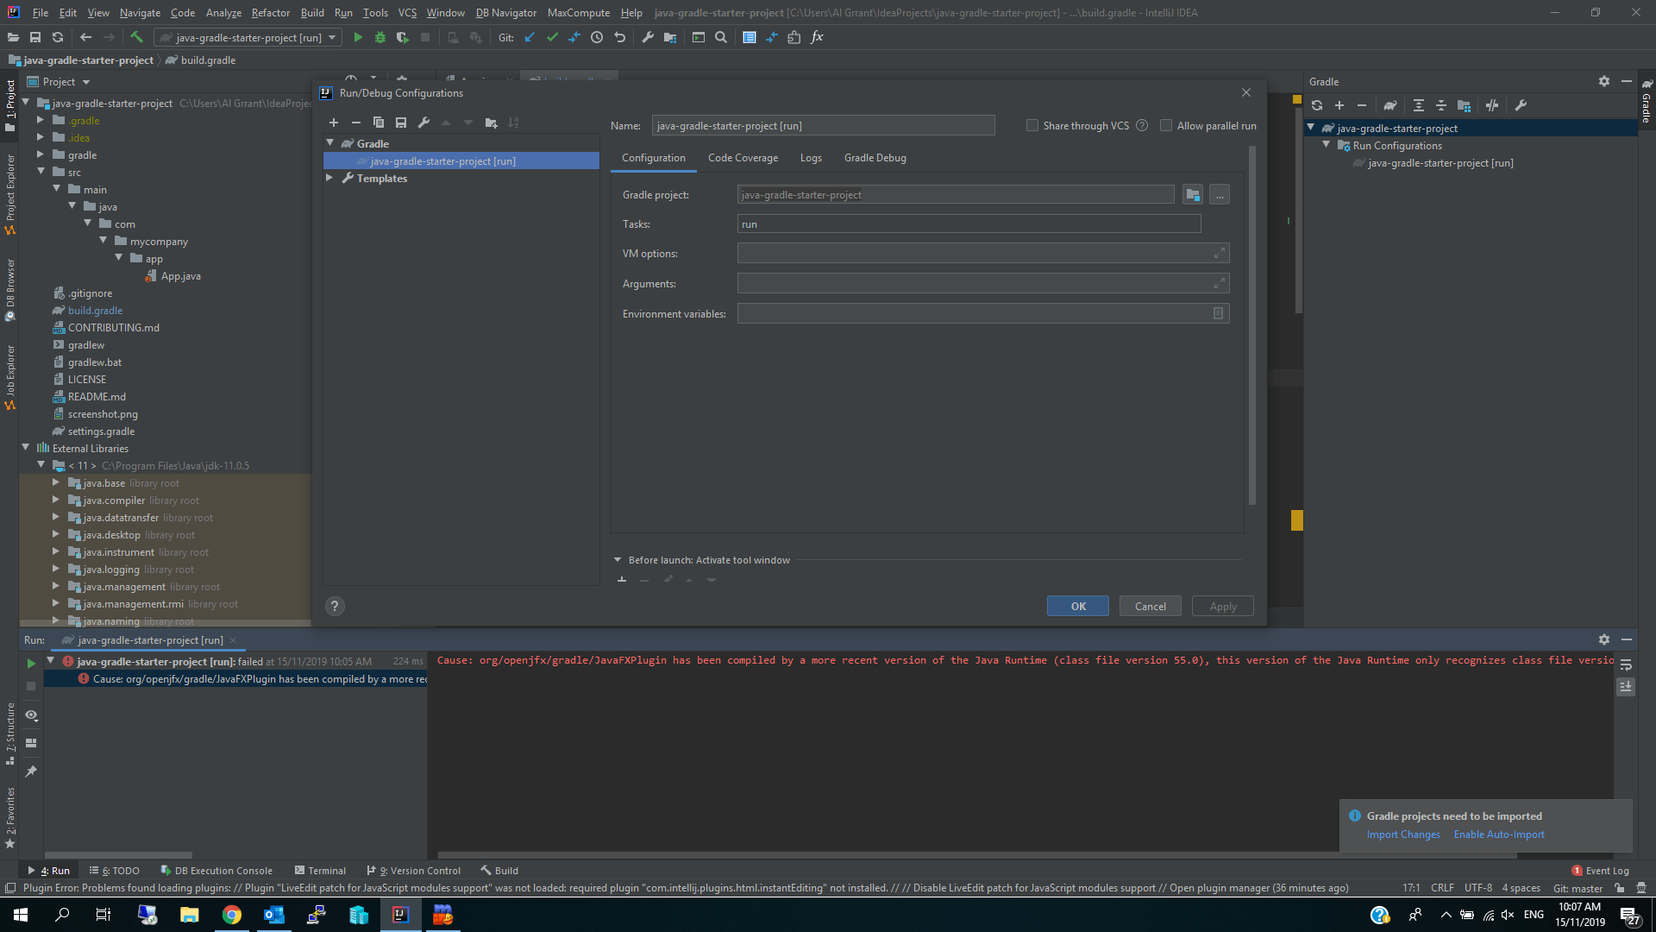Click the green Run button in main toolbar
The width and height of the screenshot is (1656, 932).
click(x=358, y=37)
